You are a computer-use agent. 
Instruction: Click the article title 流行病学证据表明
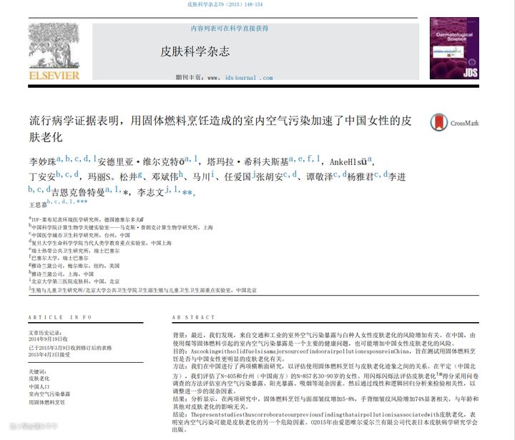[220, 128]
